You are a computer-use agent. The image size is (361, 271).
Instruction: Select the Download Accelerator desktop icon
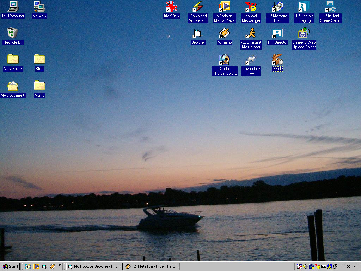tap(198, 7)
